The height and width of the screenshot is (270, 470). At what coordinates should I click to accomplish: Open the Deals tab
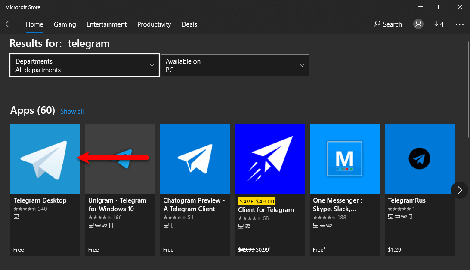(189, 24)
